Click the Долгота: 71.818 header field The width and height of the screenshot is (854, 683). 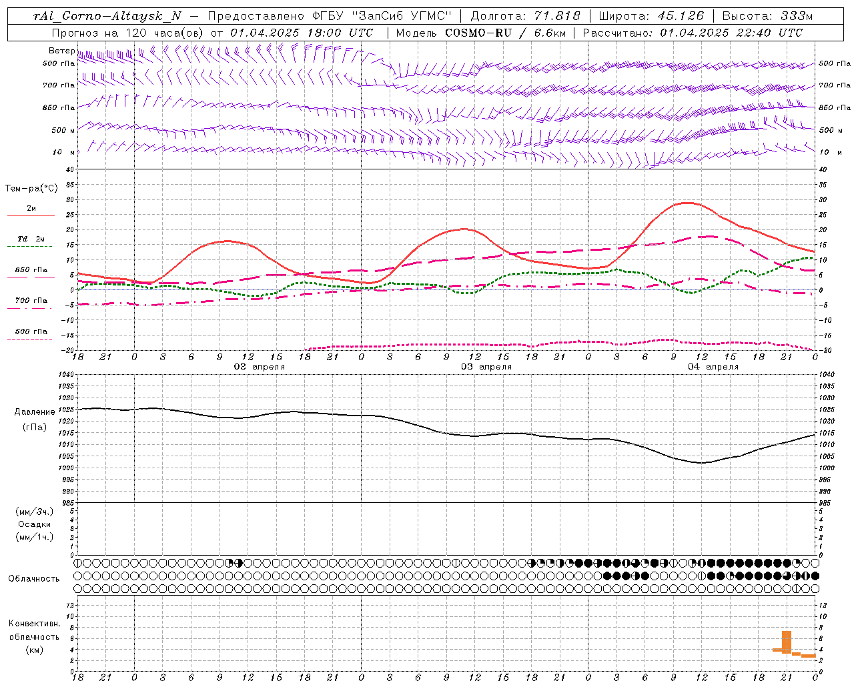tap(526, 17)
